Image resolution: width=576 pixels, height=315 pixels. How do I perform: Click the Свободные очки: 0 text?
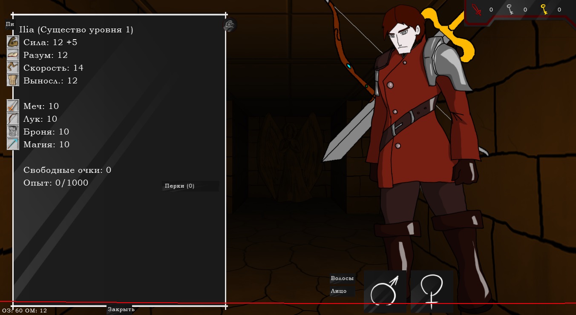(67, 170)
